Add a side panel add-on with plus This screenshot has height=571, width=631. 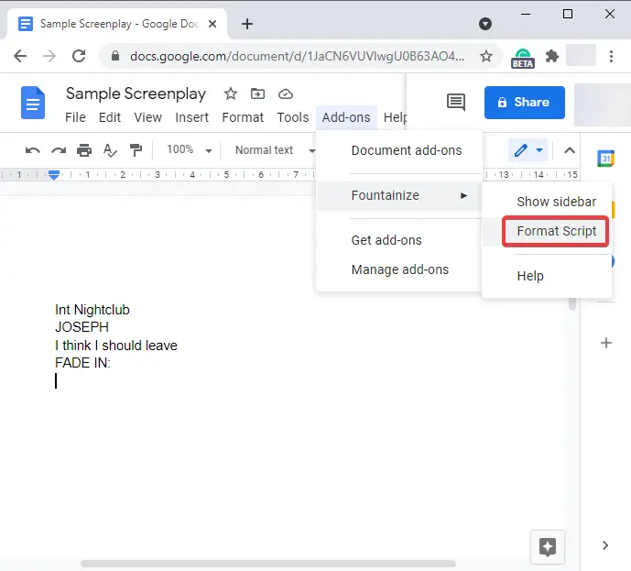click(606, 343)
